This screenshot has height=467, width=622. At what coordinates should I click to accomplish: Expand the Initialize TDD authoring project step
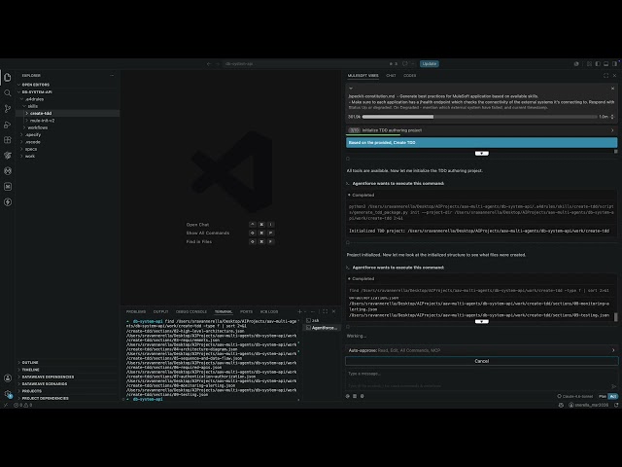482,130
